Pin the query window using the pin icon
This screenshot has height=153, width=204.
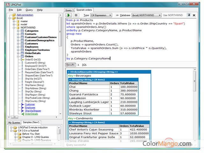point(189,15)
